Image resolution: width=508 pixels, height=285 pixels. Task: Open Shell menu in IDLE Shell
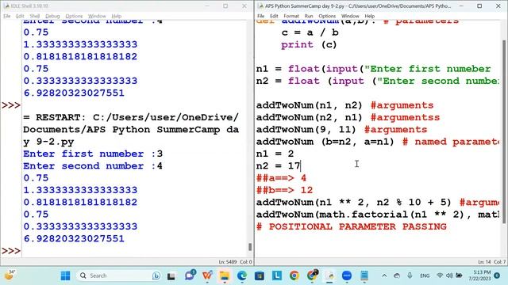click(35, 16)
